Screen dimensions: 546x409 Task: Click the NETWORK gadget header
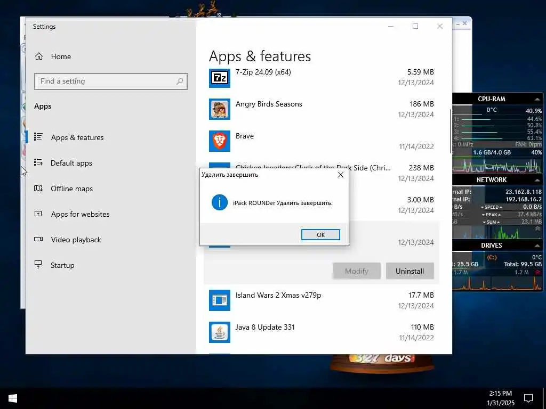(x=491, y=180)
